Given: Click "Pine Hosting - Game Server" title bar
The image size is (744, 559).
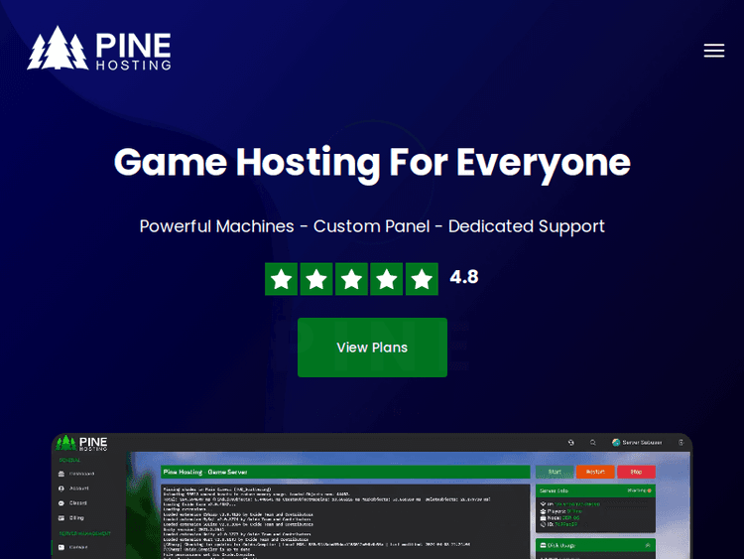Looking at the screenshot, I should click(x=345, y=472).
